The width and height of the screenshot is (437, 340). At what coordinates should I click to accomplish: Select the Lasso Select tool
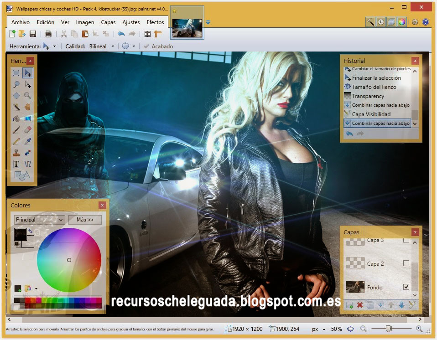pyautogui.click(x=16, y=84)
